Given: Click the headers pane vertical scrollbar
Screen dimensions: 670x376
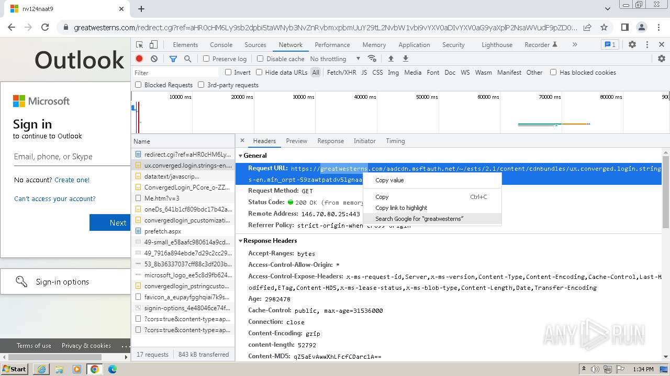Looking at the screenshot, I should coord(666,192).
